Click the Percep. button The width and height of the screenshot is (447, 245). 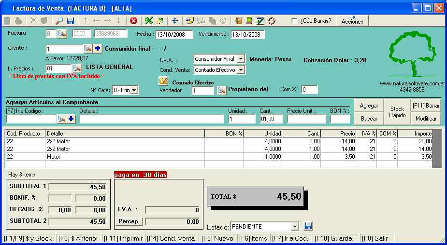(129, 221)
